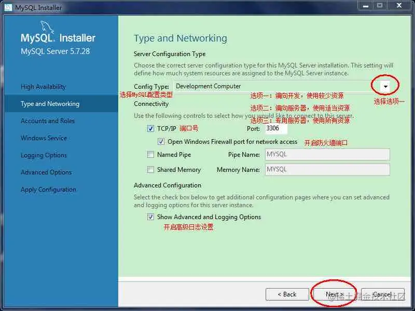This screenshot has width=415, height=311.
Task: Enable the Shared Memory checkbox
Action: pos(150,170)
